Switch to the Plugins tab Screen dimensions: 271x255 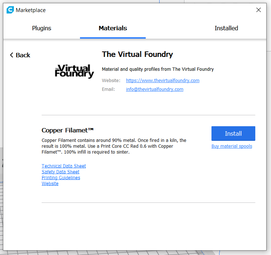[x=42, y=28]
